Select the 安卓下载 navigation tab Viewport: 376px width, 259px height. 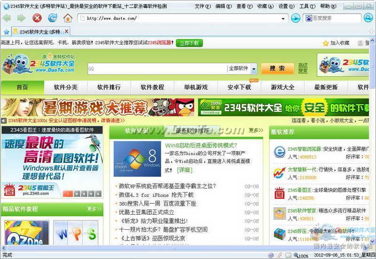point(239,87)
